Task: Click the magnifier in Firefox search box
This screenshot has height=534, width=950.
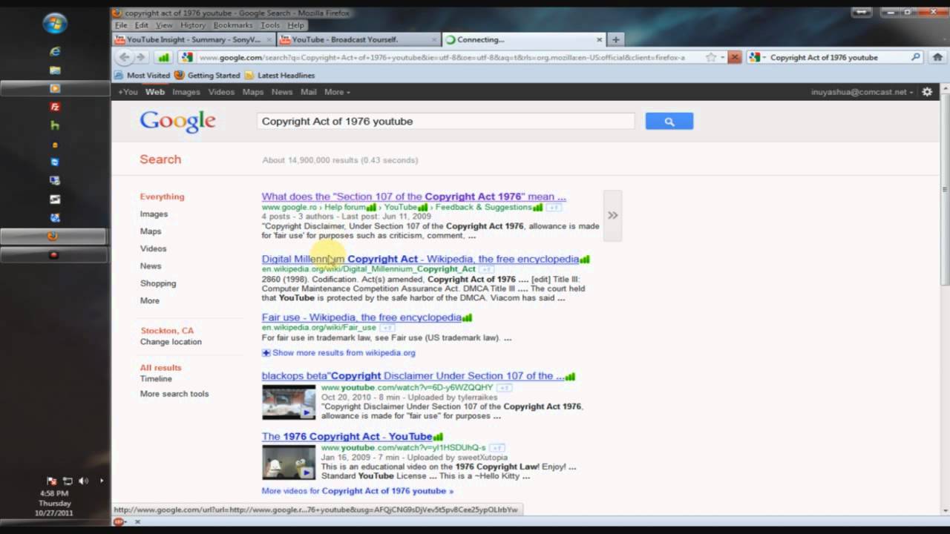Action: click(916, 57)
